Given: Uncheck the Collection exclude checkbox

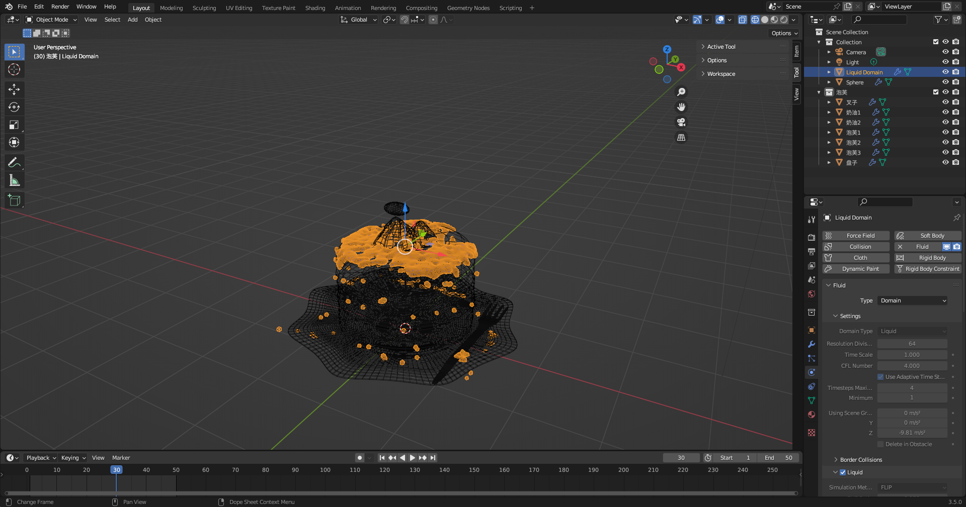Looking at the screenshot, I should [936, 42].
